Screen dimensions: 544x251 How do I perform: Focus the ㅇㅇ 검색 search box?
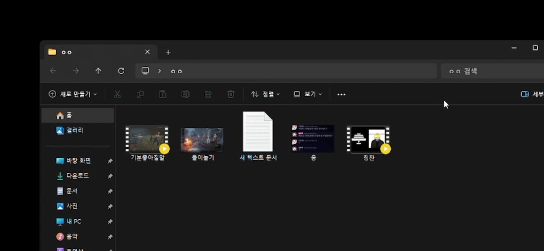[x=492, y=71]
